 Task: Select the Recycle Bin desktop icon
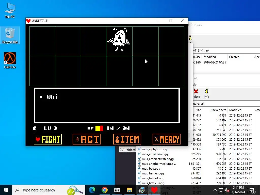pyautogui.click(x=10, y=36)
